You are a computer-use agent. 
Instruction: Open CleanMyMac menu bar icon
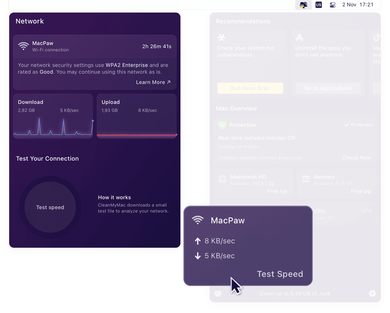(303, 5)
